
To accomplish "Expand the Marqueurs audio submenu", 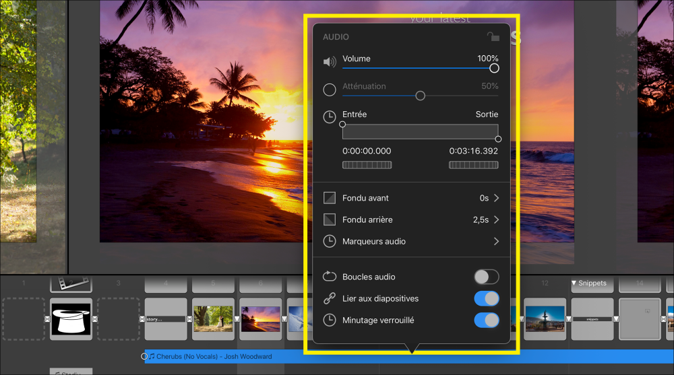I will pyautogui.click(x=497, y=242).
